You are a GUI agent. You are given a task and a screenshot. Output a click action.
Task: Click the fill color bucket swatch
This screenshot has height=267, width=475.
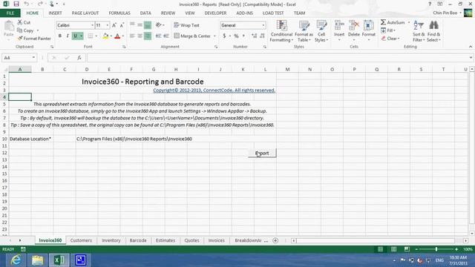coord(105,36)
